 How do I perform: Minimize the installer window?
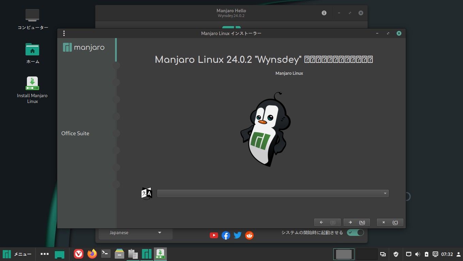pos(377,33)
